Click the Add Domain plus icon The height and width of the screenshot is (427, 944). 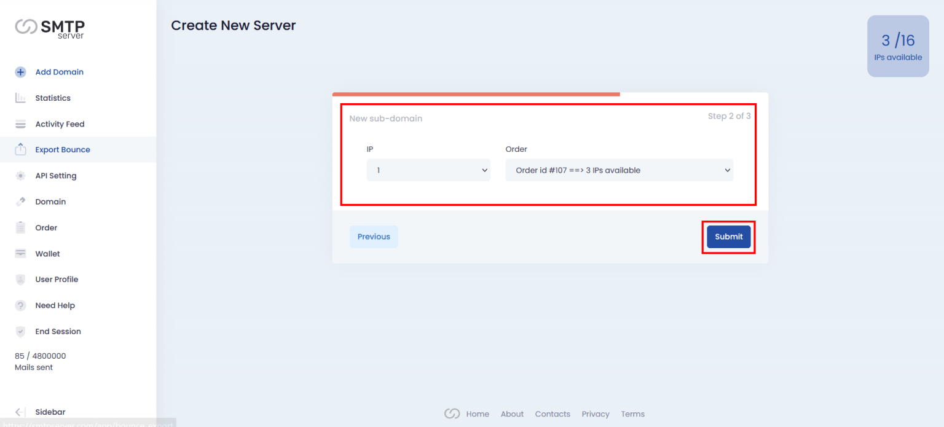(x=20, y=72)
